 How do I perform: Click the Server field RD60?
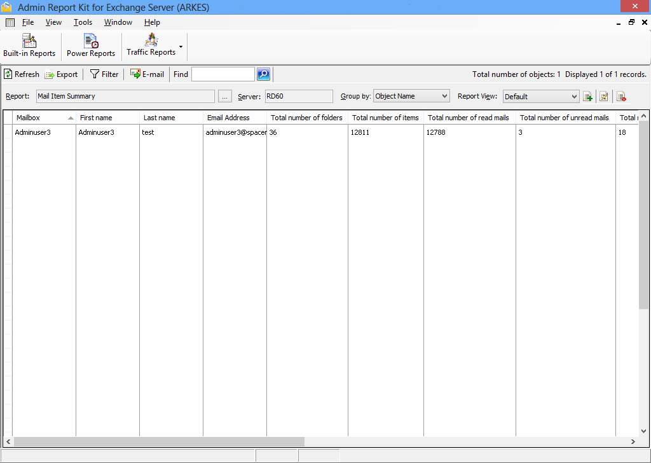click(x=299, y=96)
